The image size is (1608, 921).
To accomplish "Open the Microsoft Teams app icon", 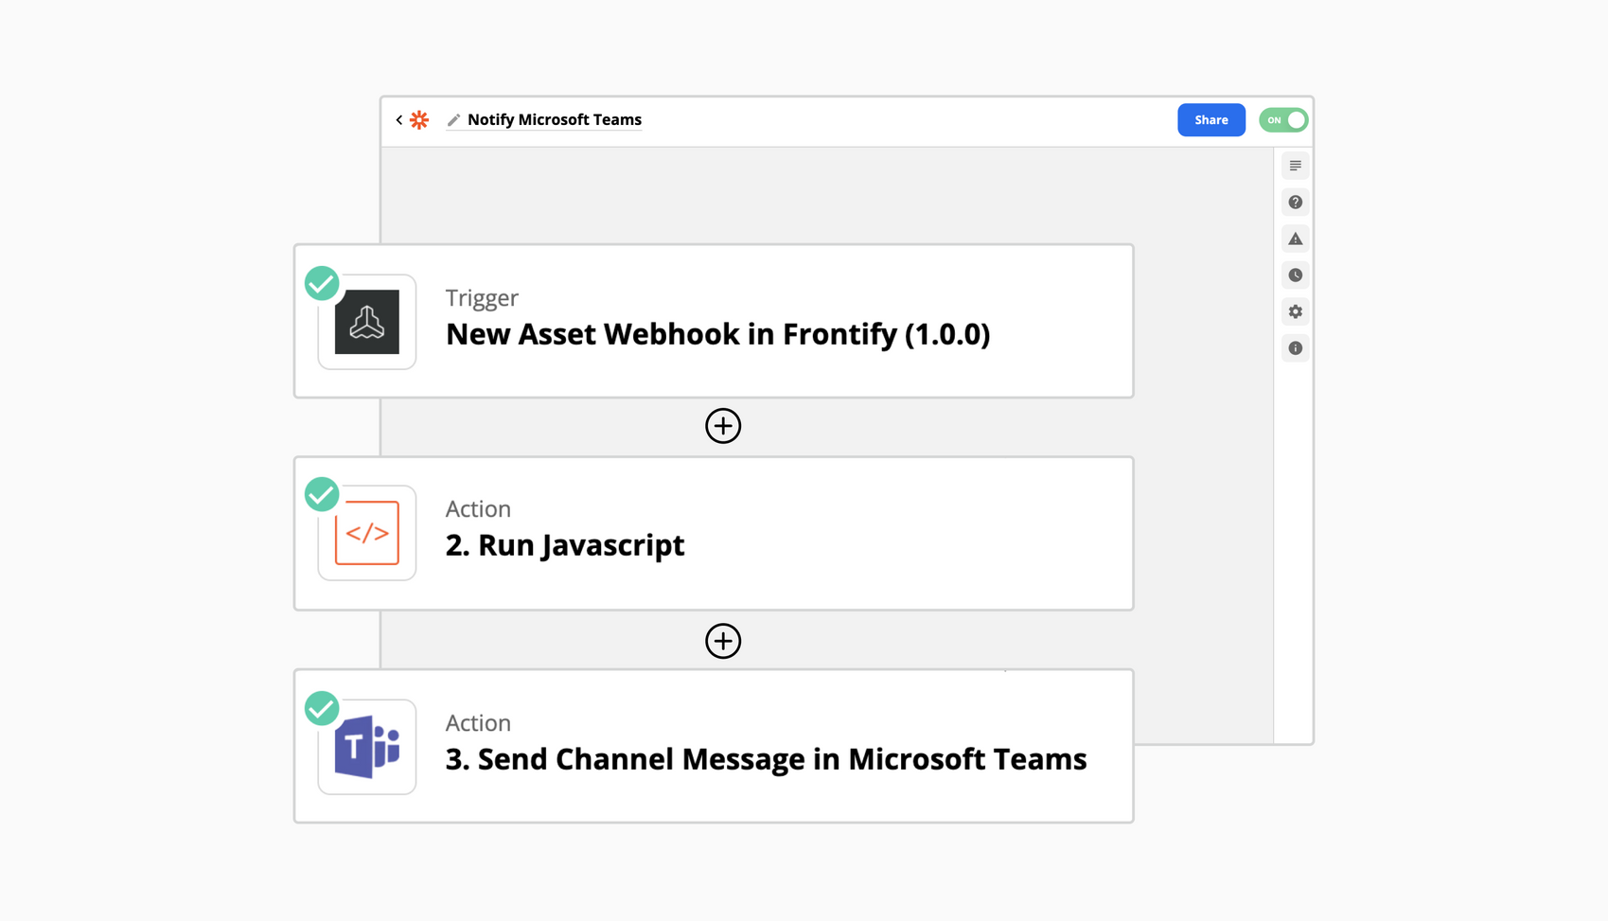I will point(367,747).
